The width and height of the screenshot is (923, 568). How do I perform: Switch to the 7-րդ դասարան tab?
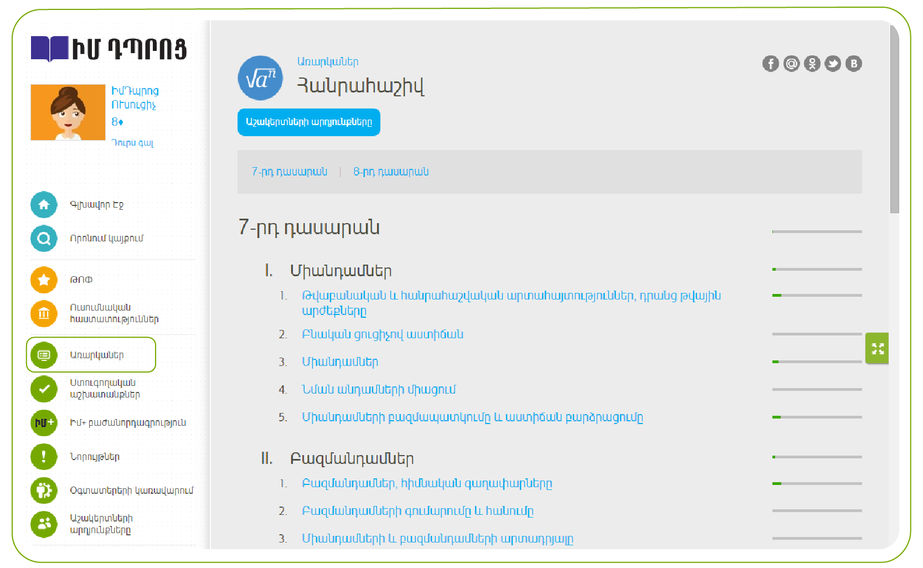tap(289, 172)
